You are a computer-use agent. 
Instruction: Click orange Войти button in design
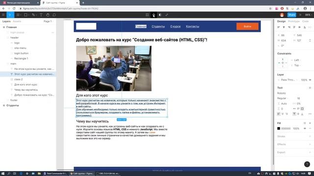[x=247, y=26]
